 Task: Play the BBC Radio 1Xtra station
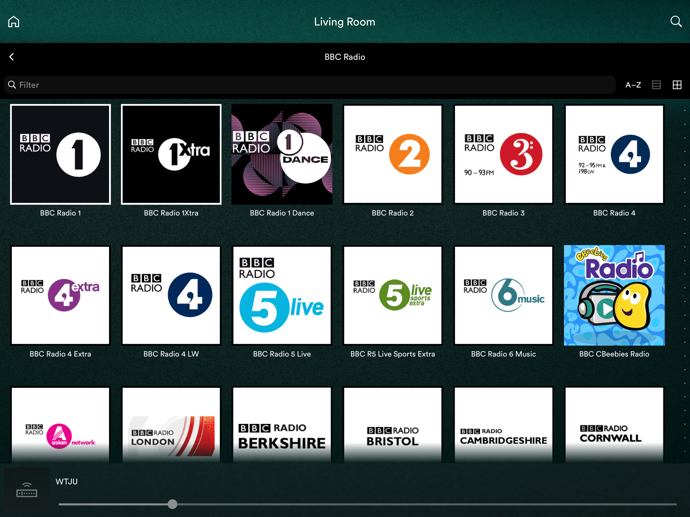click(171, 154)
